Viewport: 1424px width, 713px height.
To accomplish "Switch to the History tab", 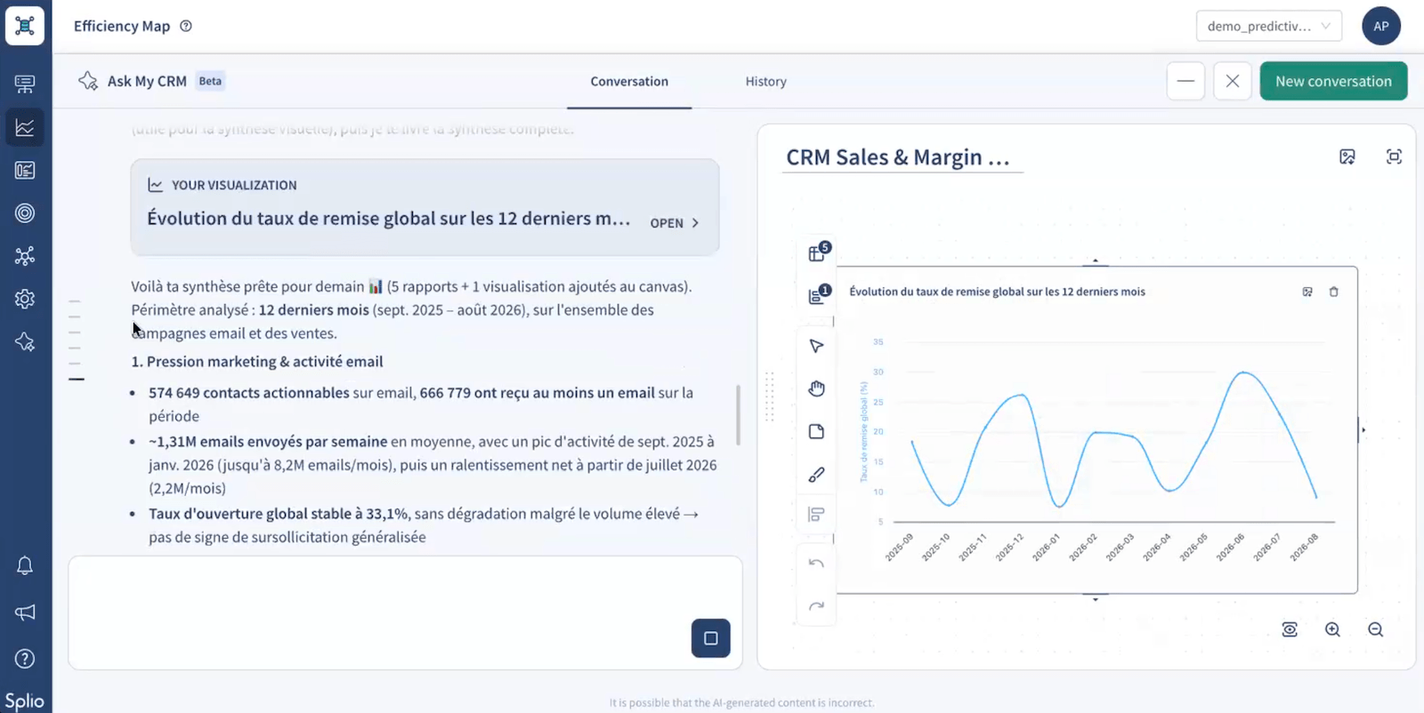I will pyautogui.click(x=765, y=81).
